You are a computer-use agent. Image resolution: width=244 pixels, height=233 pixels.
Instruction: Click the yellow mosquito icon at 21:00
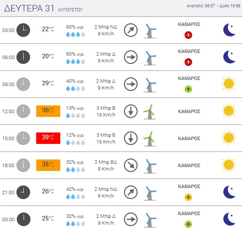point(188,197)
